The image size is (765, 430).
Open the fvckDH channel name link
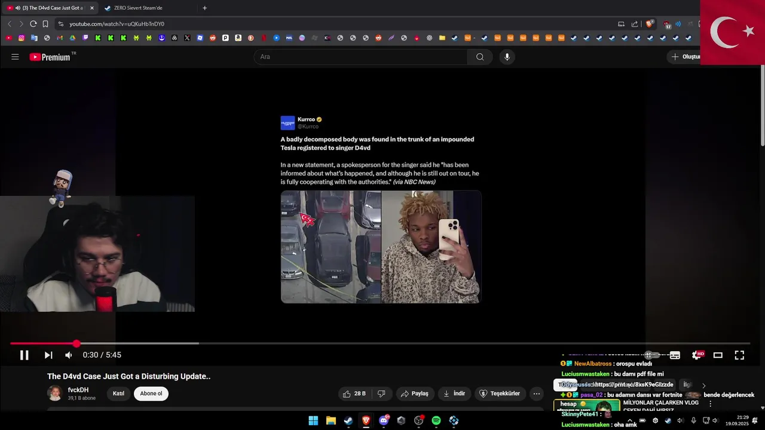[x=78, y=390]
